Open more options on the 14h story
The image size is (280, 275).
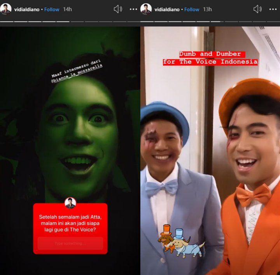coord(133,9)
